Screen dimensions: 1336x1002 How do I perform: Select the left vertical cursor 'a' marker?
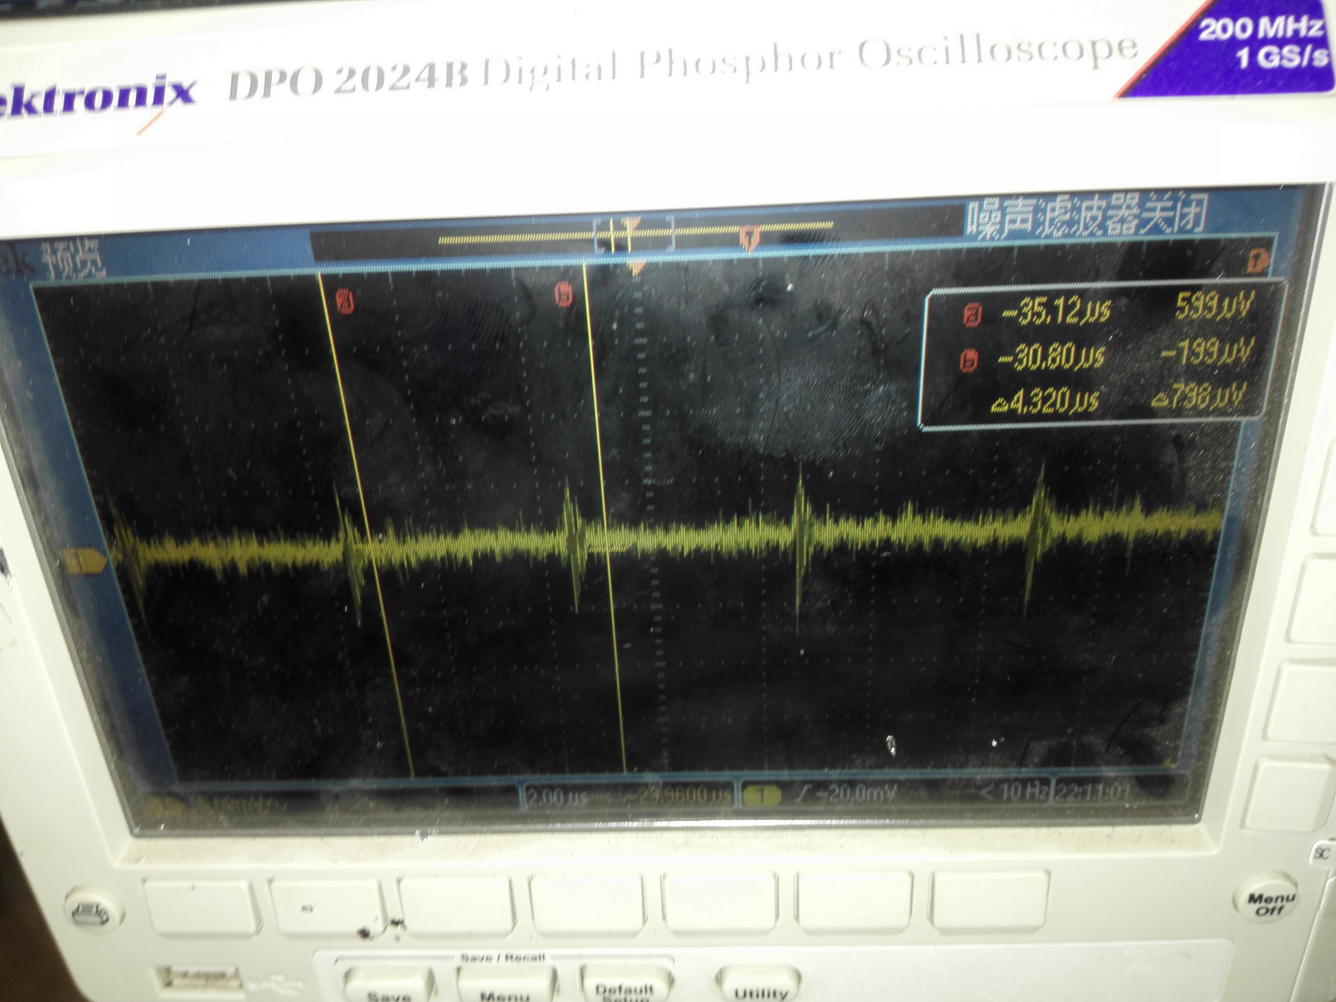coord(346,301)
